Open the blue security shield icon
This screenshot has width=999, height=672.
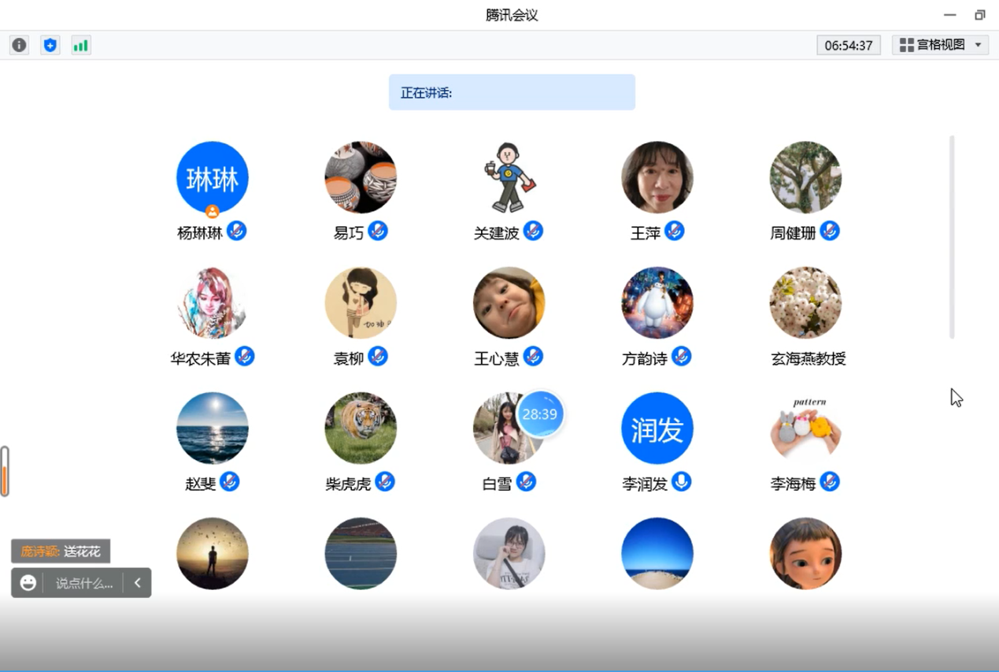click(50, 45)
